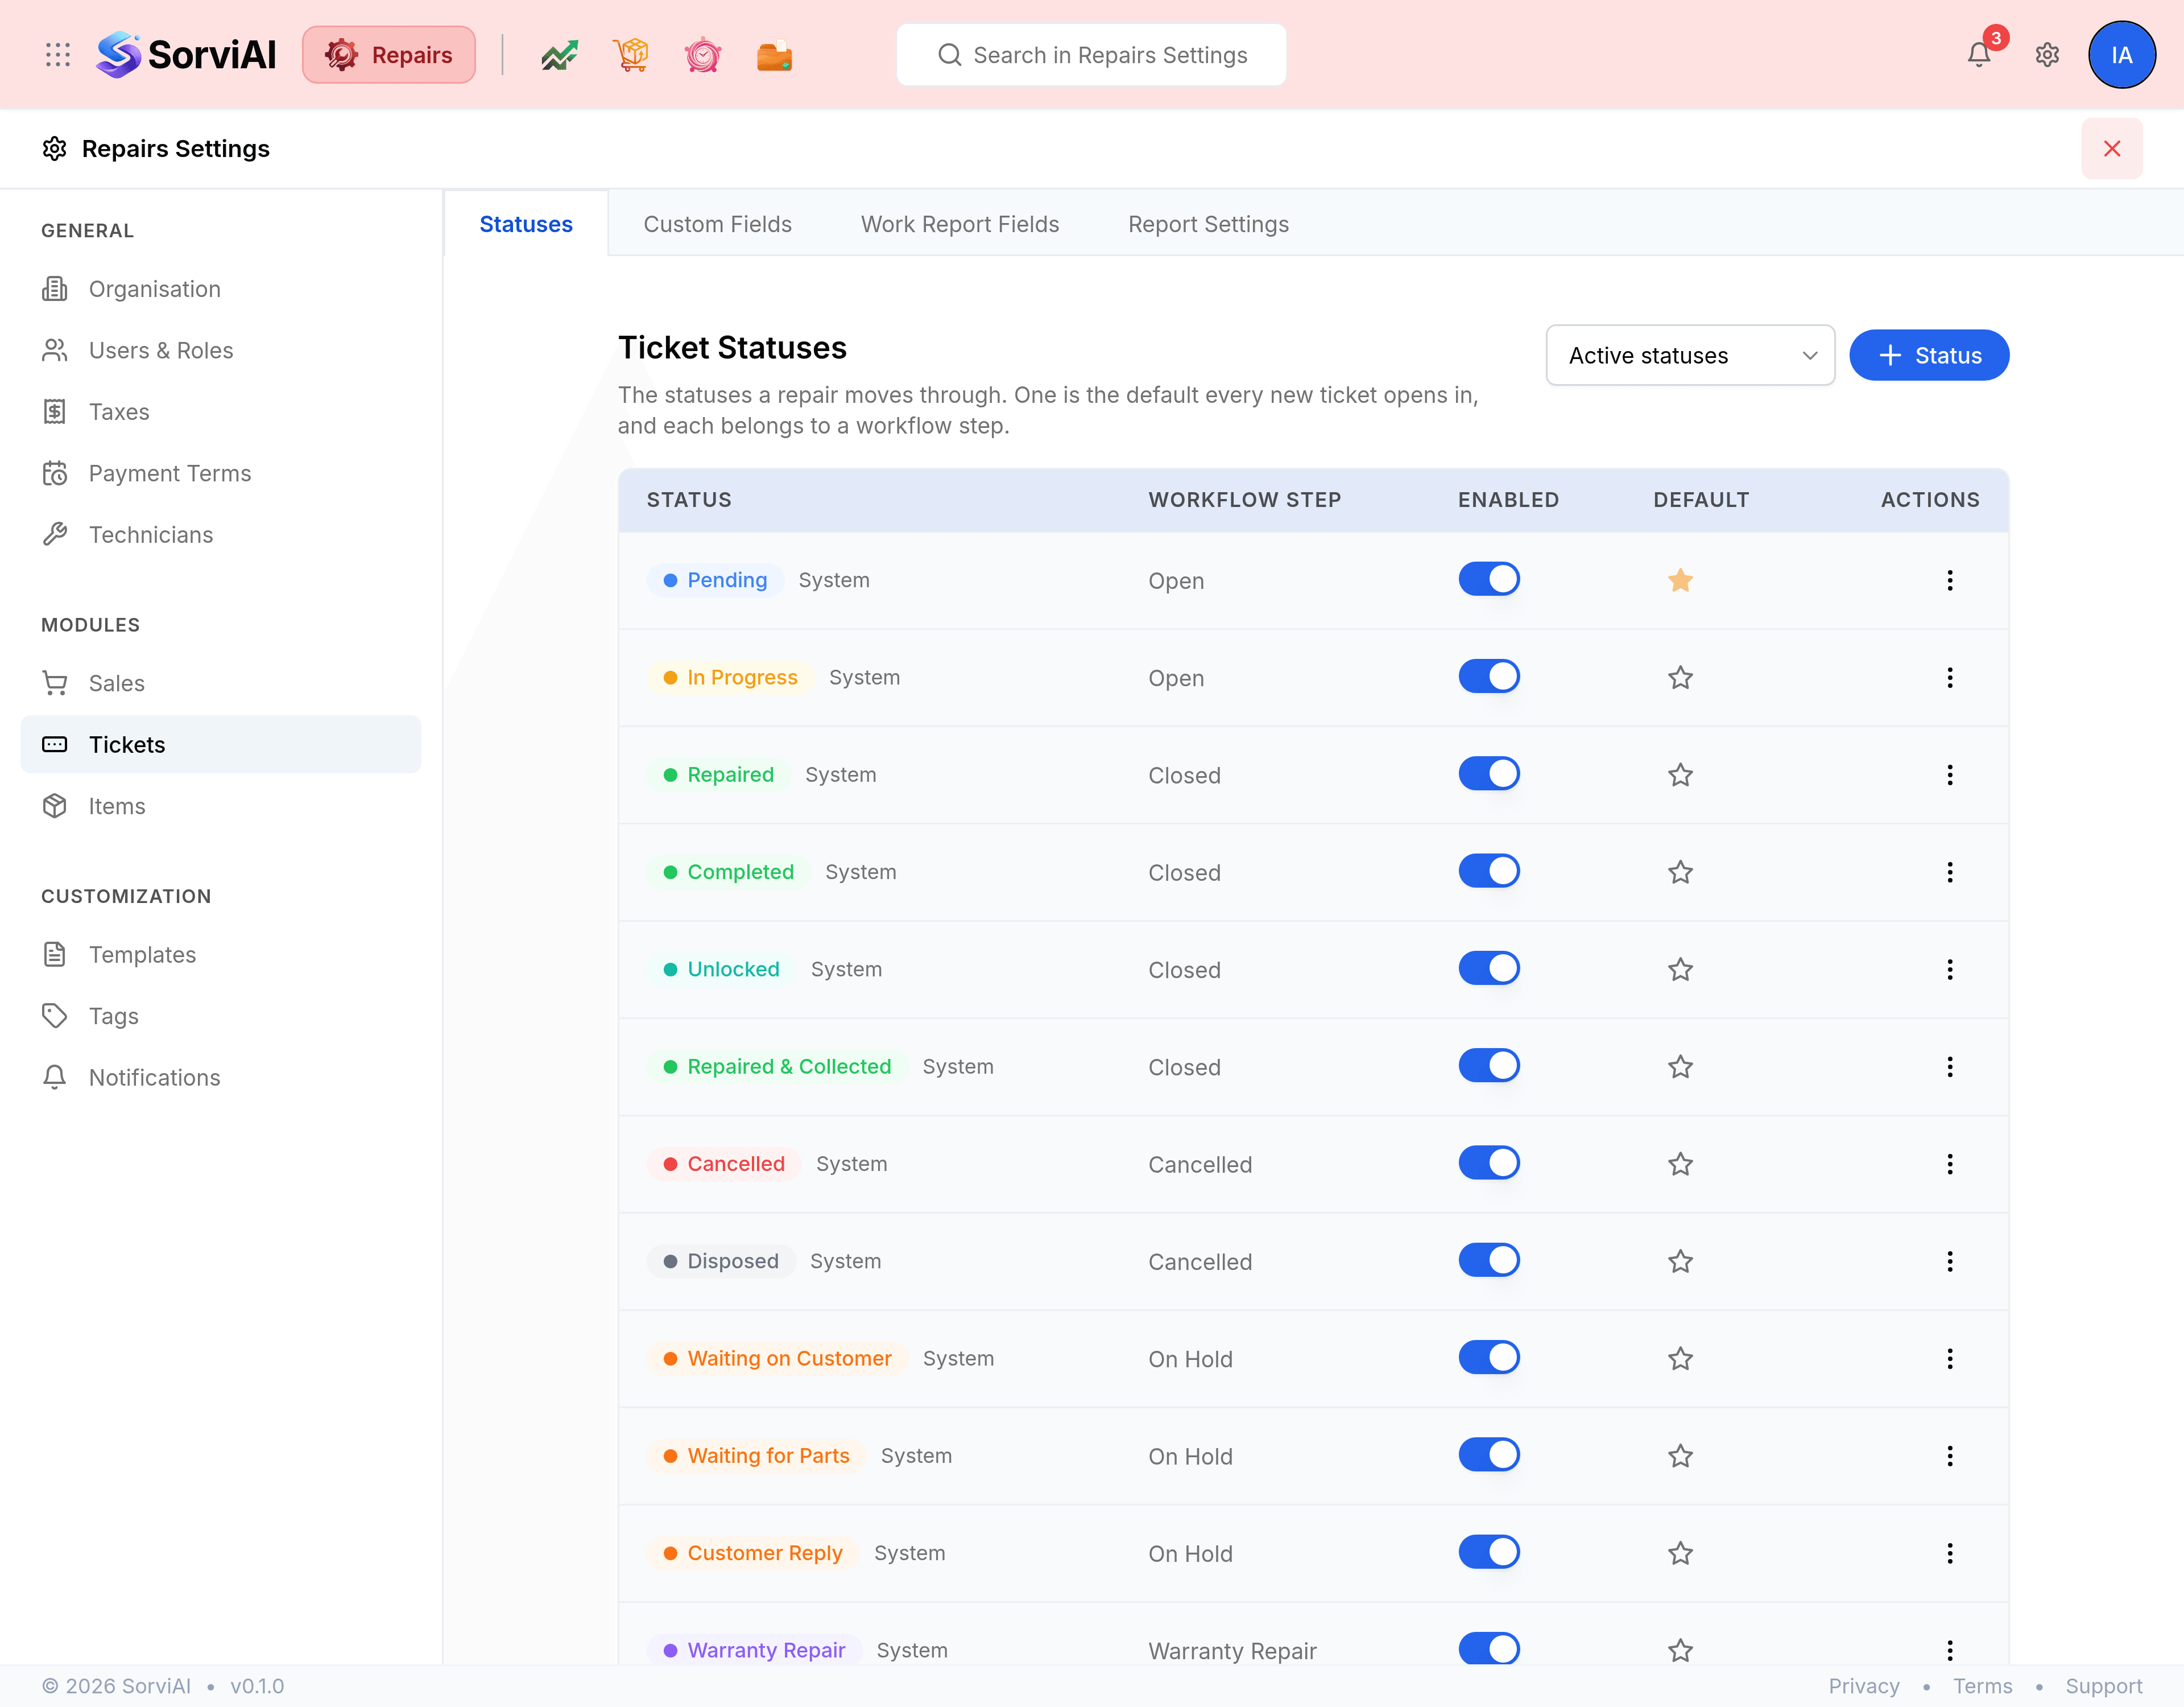Switch to the Report Settings tab
The width and height of the screenshot is (2184, 1707).
click(1208, 224)
